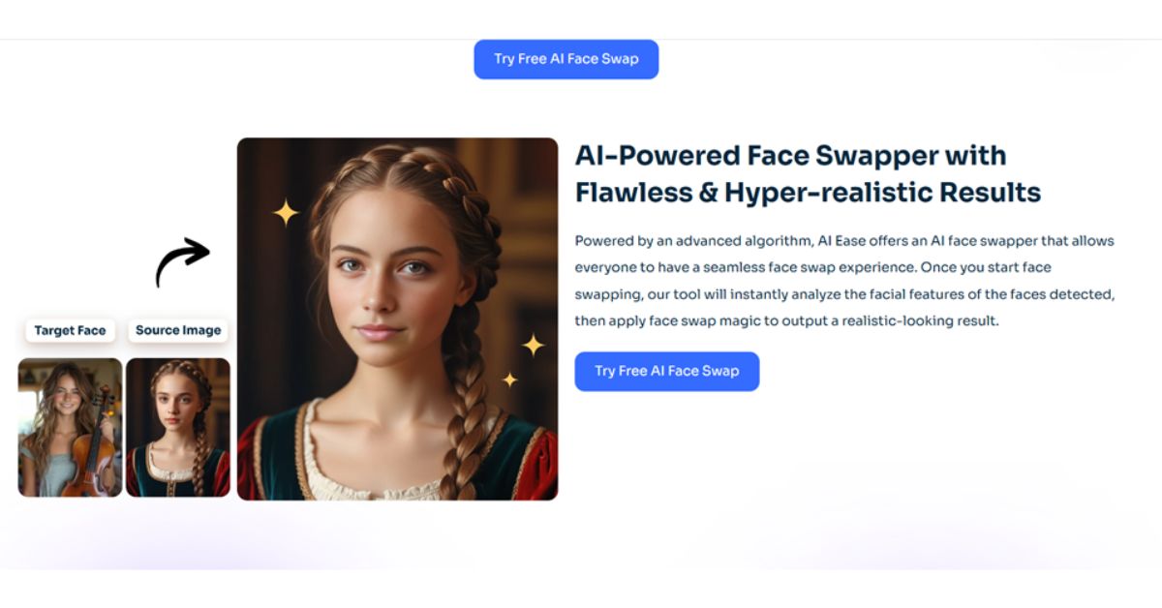Click the large sparkle star near the braid
Viewport: 1162px width, 608px height.
(x=534, y=344)
